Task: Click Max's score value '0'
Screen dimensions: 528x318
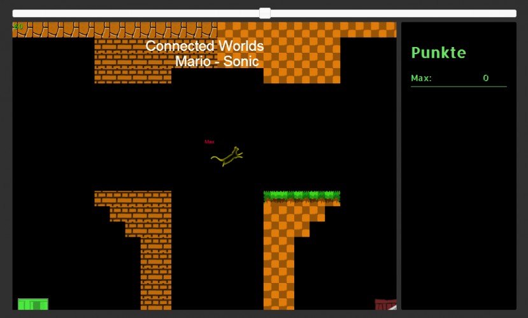Action: click(x=485, y=78)
